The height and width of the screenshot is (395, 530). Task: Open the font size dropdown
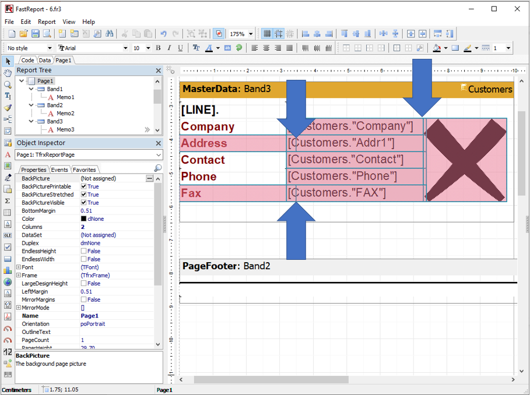[x=148, y=48]
